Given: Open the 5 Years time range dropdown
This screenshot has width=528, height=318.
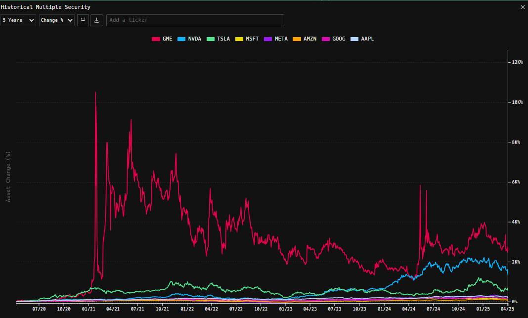Looking at the screenshot, I should click(x=18, y=20).
